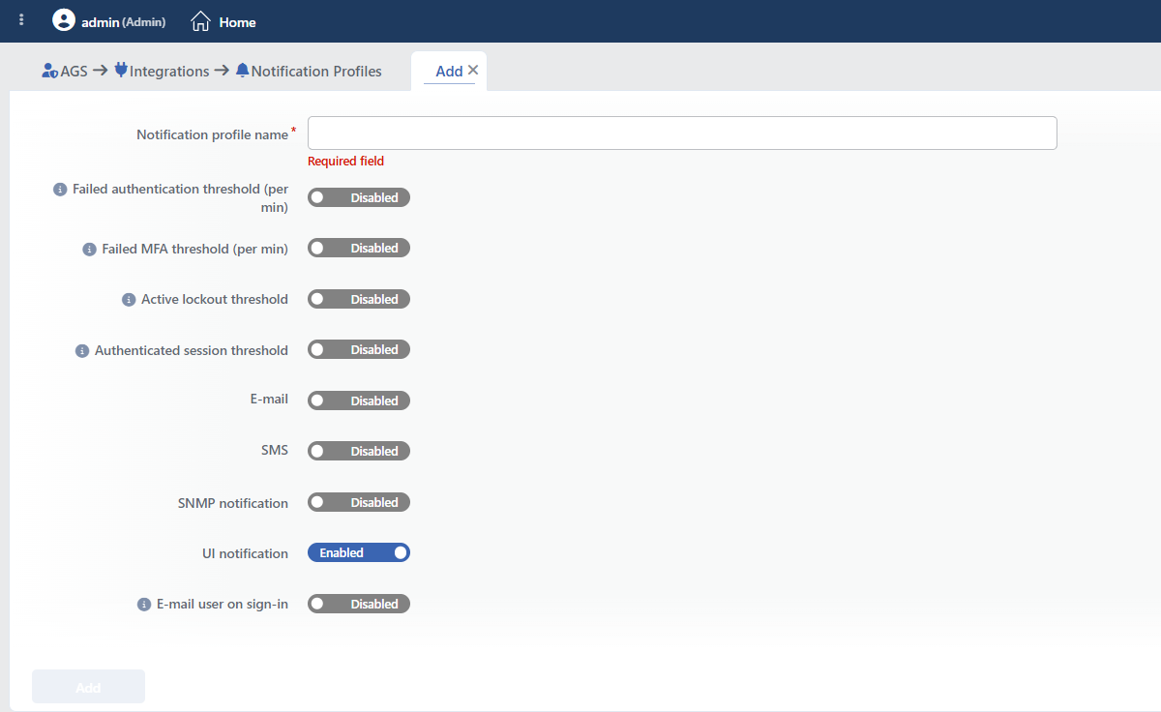Show info for Failed MFA threshold

pyautogui.click(x=89, y=250)
